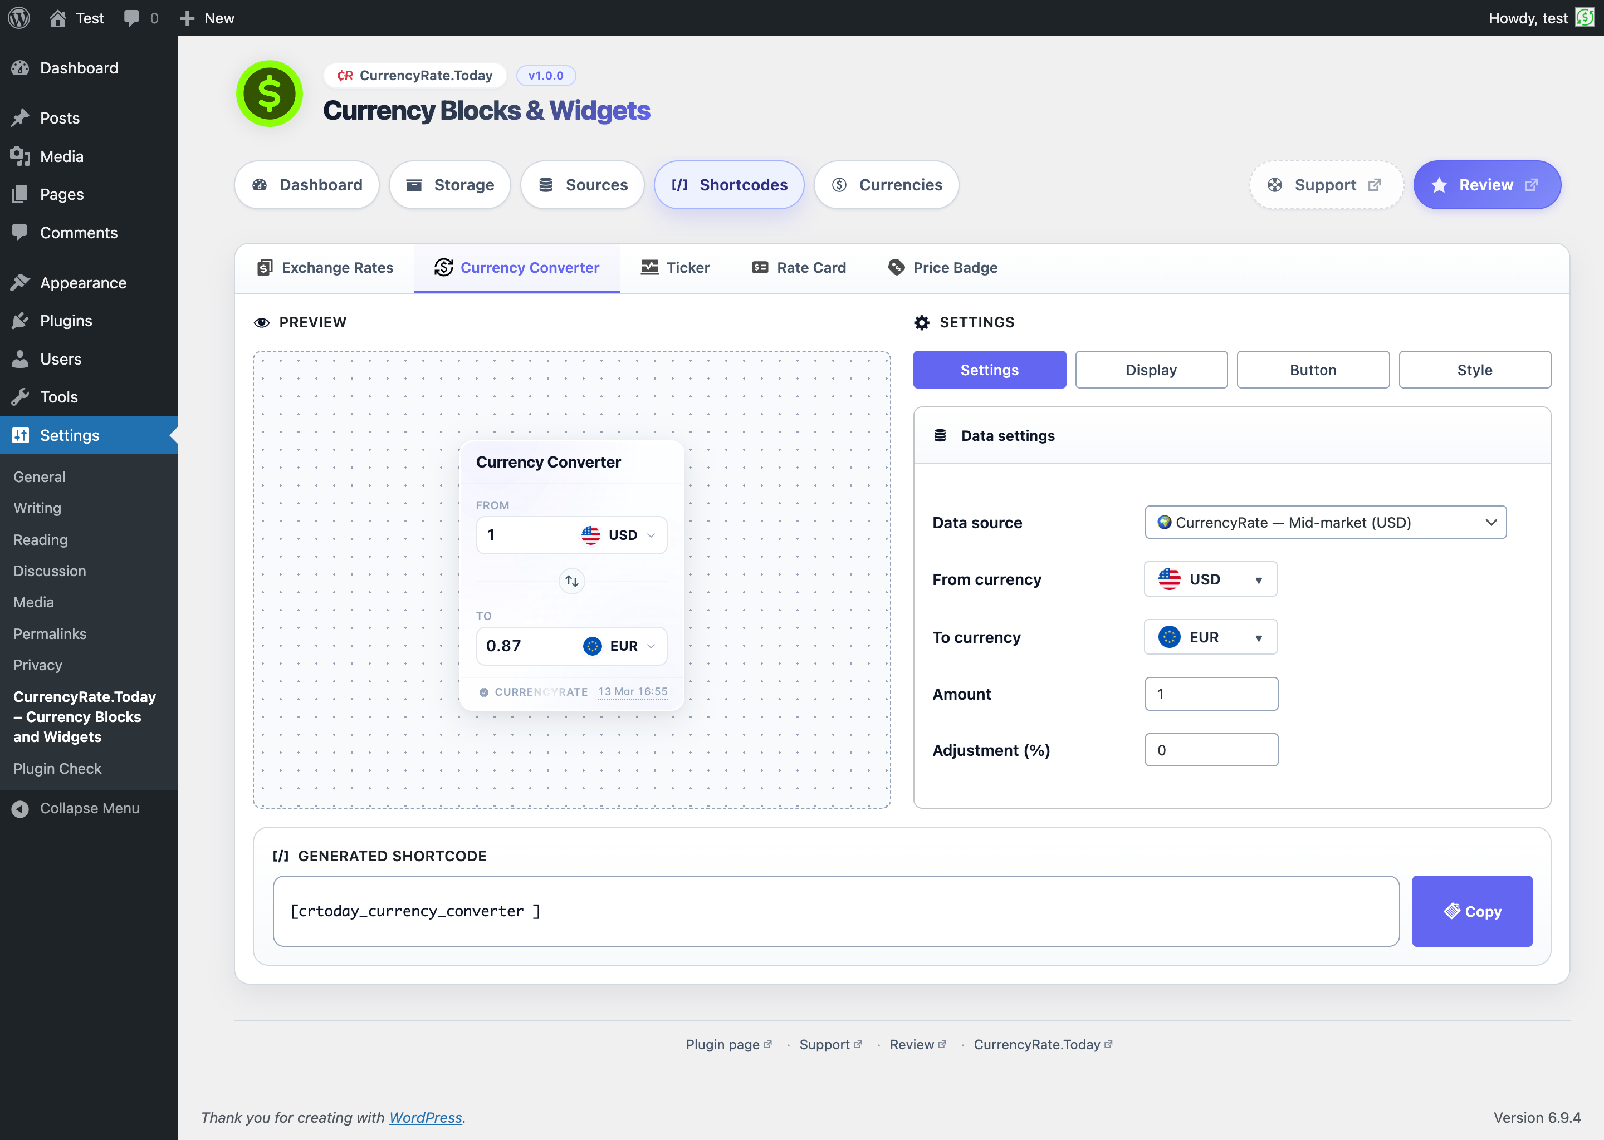This screenshot has width=1604, height=1140.
Task: Copy the generated shortcode
Action: coord(1472,911)
